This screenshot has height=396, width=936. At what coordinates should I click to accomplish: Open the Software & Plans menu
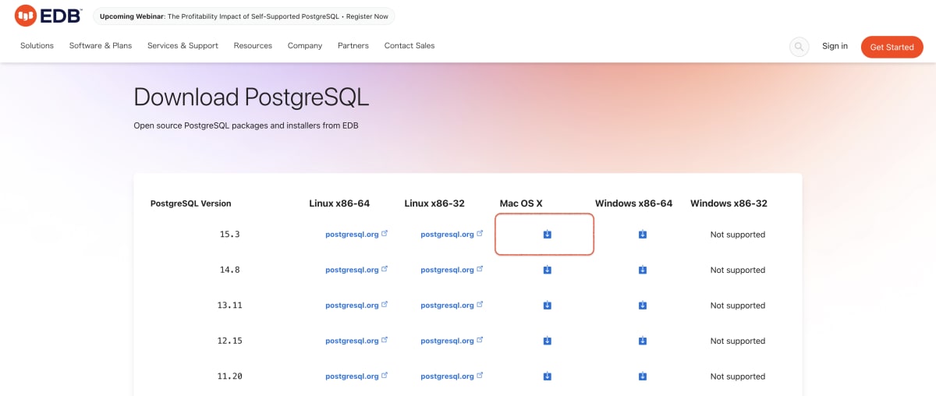click(x=101, y=46)
